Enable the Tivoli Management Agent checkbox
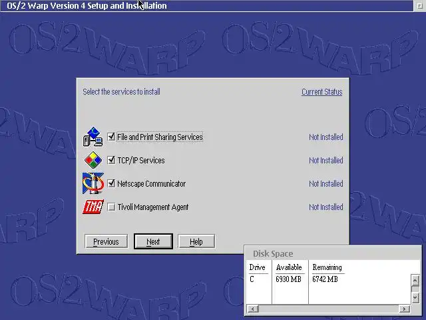Image resolution: width=426 pixels, height=320 pixels. coord(111,207)
